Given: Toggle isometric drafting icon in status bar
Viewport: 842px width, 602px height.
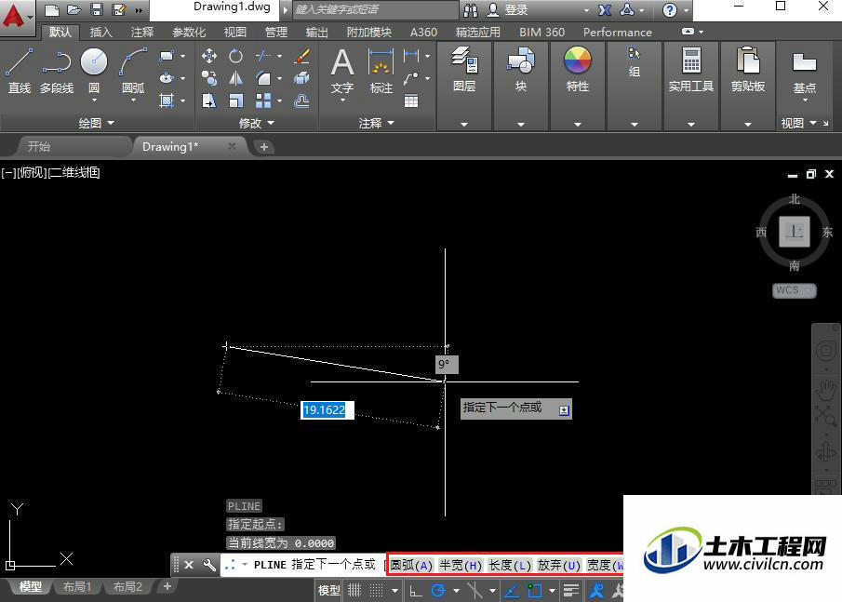Looking at the screenshot, I should 474,591.
